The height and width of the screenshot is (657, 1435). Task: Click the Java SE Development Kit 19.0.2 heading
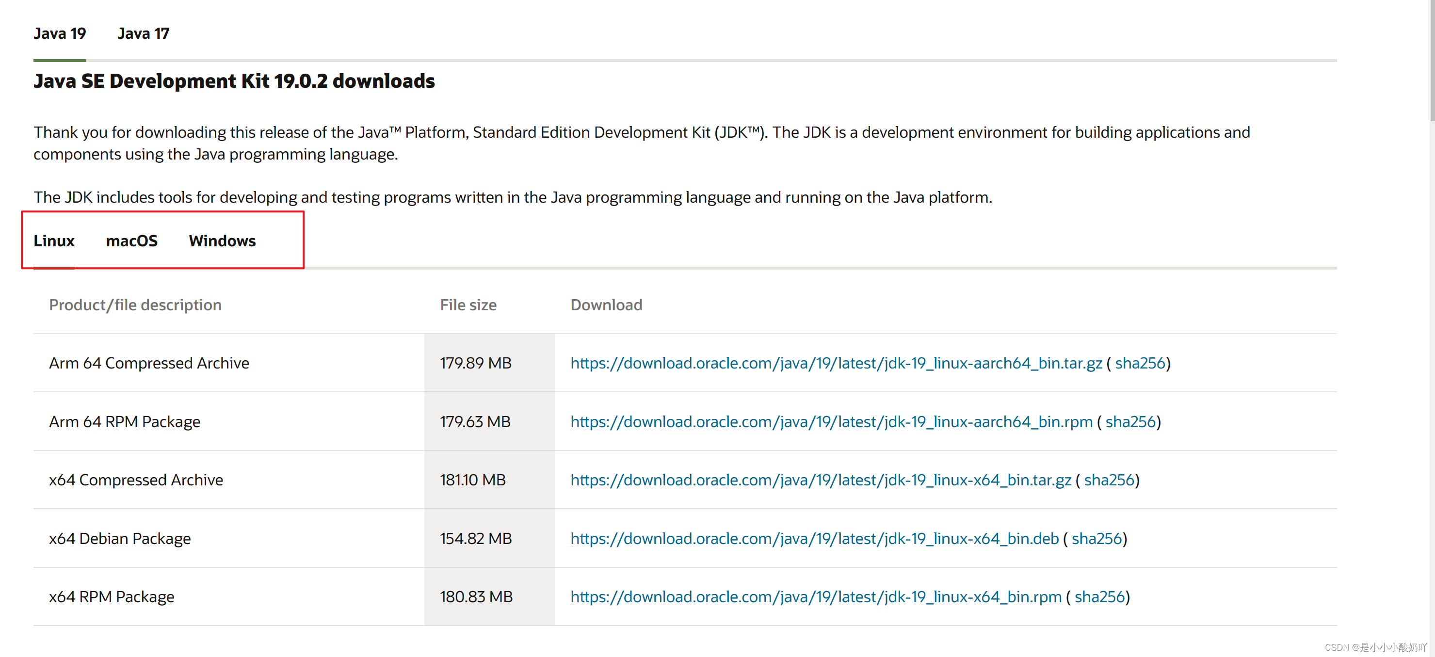point(234,81)
